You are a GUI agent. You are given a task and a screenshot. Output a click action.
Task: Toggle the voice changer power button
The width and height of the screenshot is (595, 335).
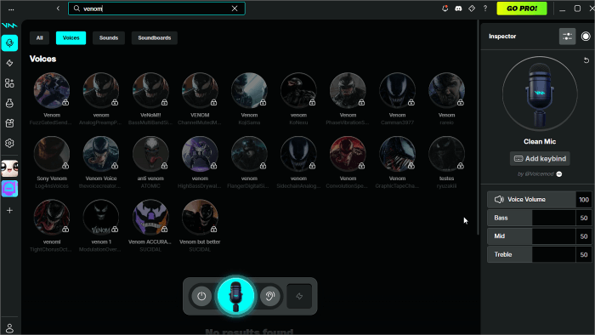click(x=201, y=296)
